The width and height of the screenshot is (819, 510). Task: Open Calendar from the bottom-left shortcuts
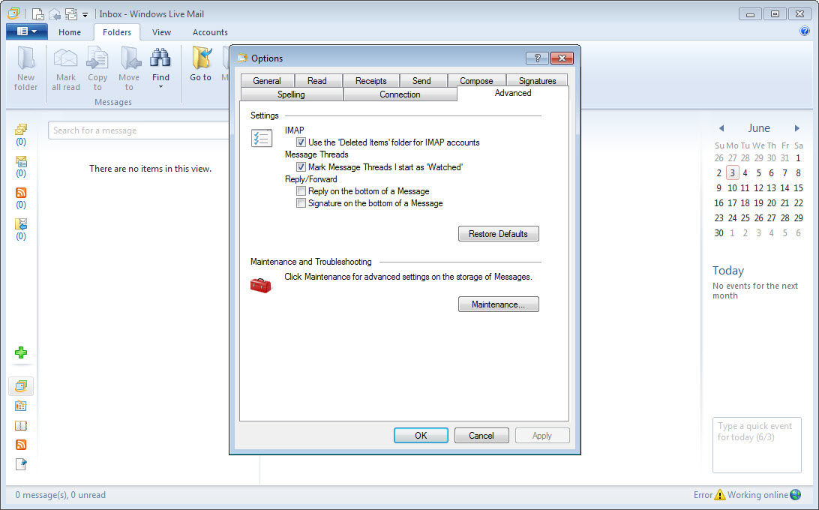pos(21,406)
